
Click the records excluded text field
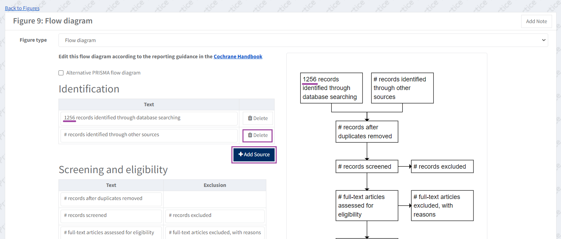(215, 216)
